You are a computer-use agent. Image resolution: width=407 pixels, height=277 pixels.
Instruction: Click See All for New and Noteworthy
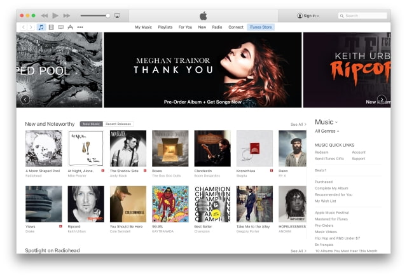coord(298,125)
